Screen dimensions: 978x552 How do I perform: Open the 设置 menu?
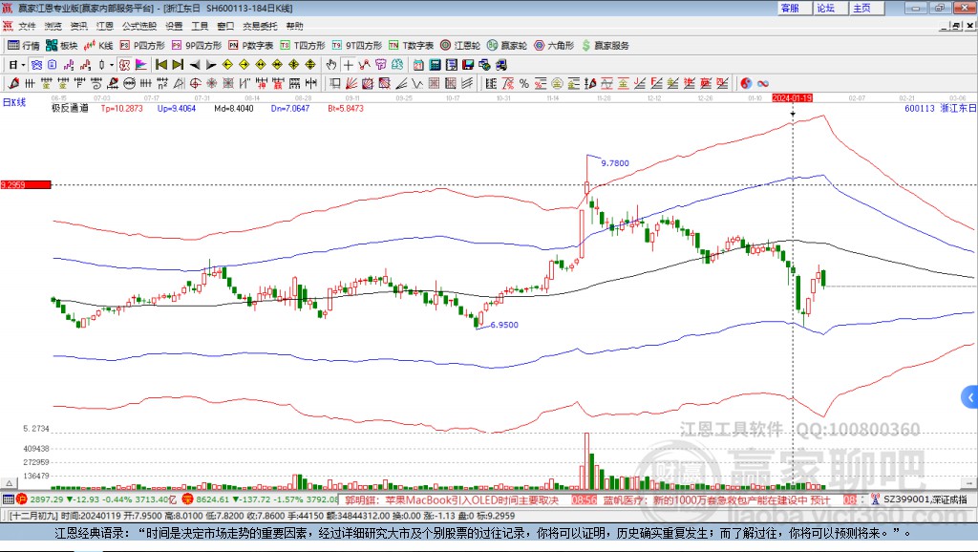pyautogui.click(x=174, y=26)
